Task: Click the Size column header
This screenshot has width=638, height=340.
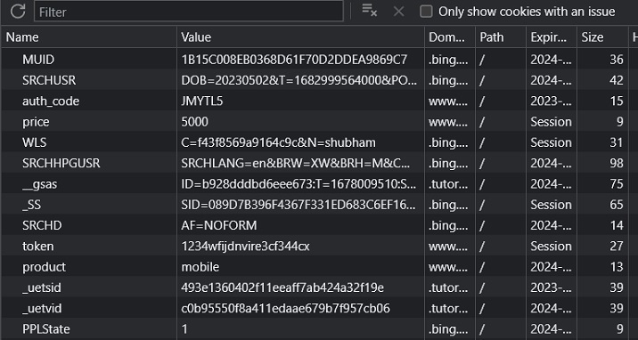Action: [x=602, y=37]
